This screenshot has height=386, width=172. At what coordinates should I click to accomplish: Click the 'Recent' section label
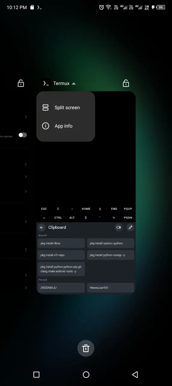43,236
